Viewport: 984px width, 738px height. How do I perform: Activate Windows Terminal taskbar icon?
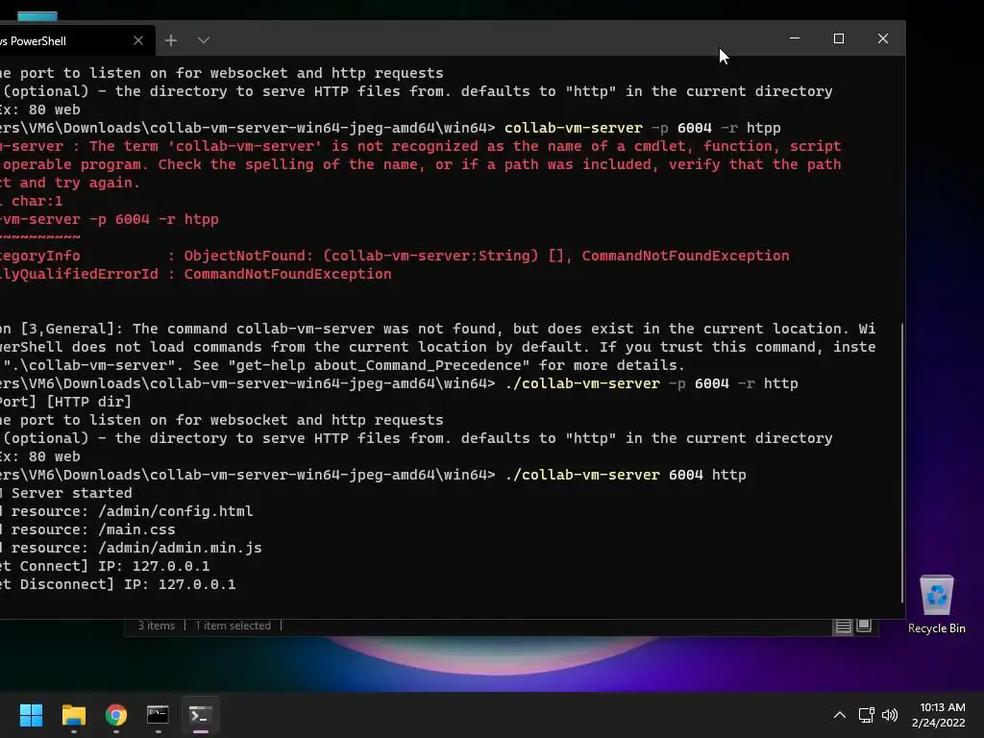tap(200, 715)
